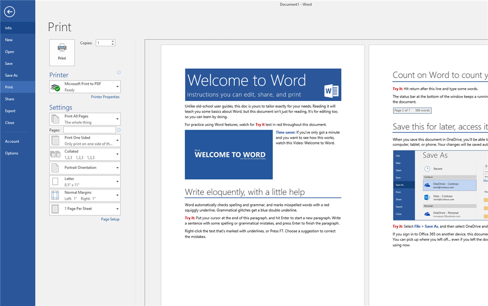
Task: Open the Page Setup link
Action: pos(110,219)
